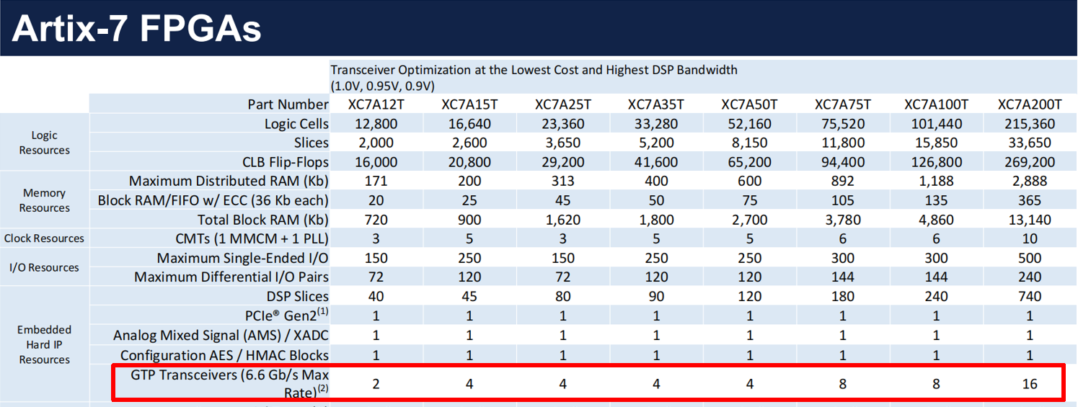The height and width of the screenshot is (407, 1078).
Task: Click the 16 GTP transceivers value
Action: (x=1030, y=384)
